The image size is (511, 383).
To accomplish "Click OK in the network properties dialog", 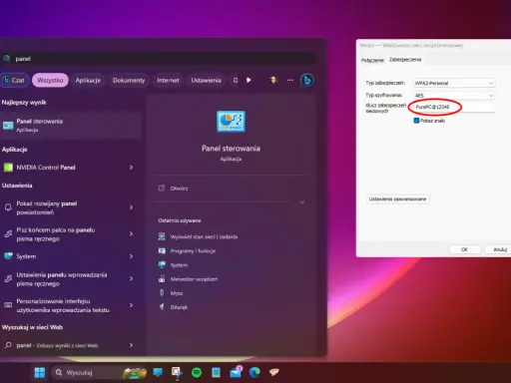I will (464, 249).
